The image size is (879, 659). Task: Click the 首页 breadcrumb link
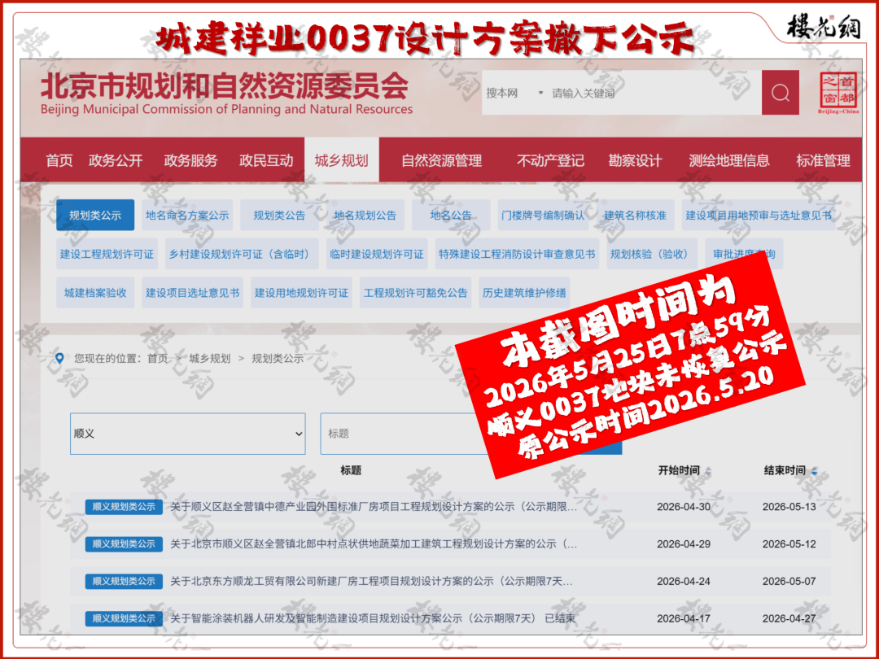click(157, 359)
